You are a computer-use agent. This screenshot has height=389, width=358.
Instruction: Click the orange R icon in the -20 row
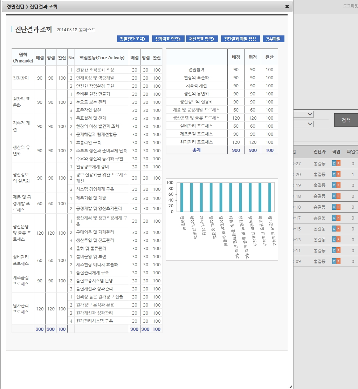click(x=338, y=174)
